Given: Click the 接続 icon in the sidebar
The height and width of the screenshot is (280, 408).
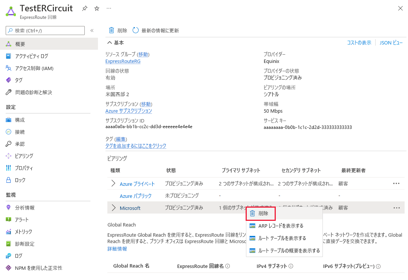Looking at the screenshot, I should tap(9, 132).
